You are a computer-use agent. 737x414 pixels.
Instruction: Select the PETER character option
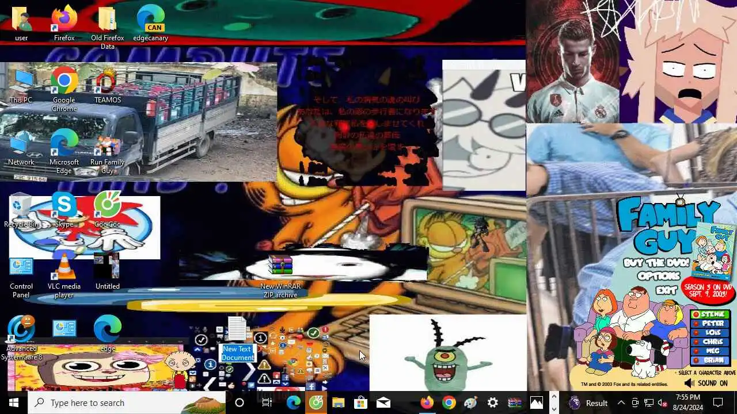(711, 324)
